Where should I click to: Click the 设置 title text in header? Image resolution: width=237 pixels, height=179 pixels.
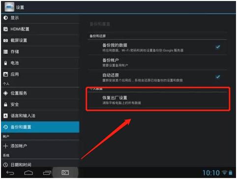click(20, 7)
